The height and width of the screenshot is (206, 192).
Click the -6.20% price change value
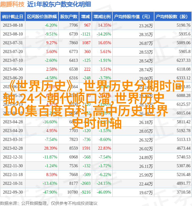tap(51, 25)
